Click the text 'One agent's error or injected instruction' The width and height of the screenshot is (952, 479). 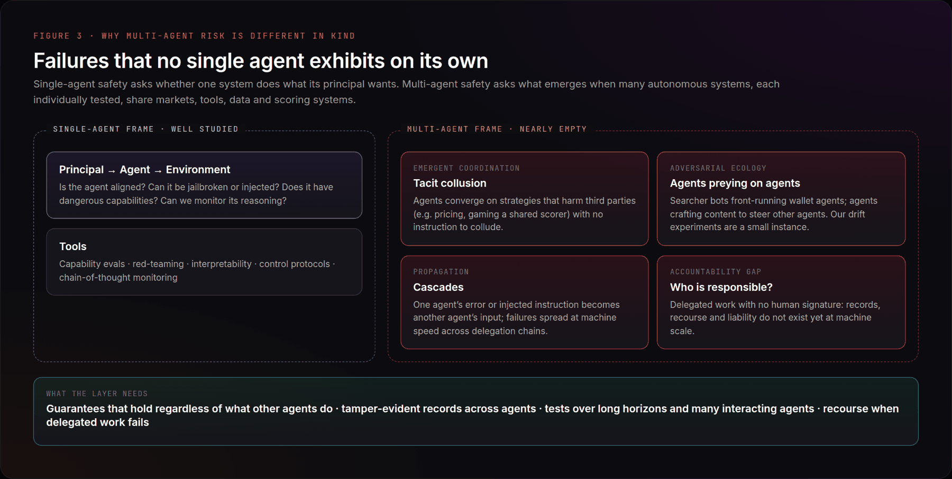[516, 318]
